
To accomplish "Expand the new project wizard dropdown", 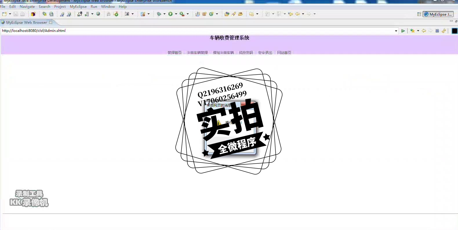I will [x=148, y=14].
